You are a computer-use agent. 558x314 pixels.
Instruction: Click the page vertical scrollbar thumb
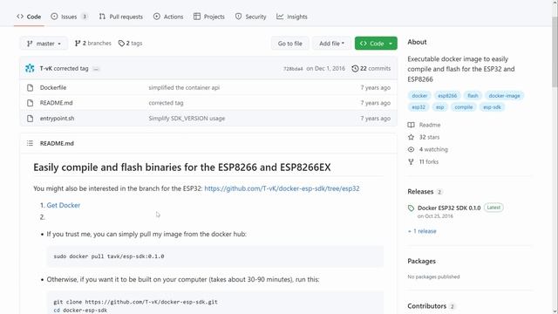555,50
